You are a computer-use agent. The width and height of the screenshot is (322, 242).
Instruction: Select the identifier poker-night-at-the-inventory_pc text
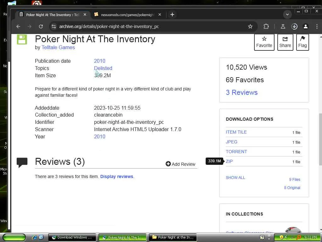129,122
